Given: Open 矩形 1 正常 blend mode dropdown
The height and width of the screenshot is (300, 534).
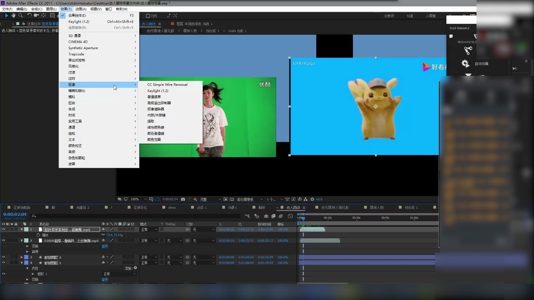Looking at the screenshot, I should pos(119,274).
